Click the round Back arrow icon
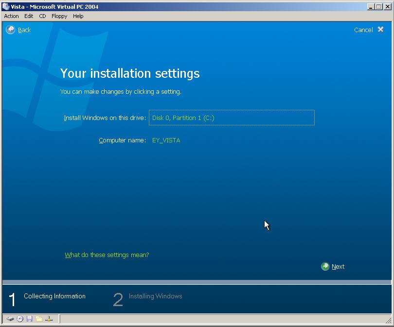 pos(11,30)
